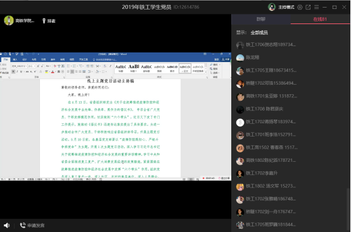Select member 桥隧1702 with number 15386494
The width and height of the screenshot is (351, 232).
click(x=291, y=83)
